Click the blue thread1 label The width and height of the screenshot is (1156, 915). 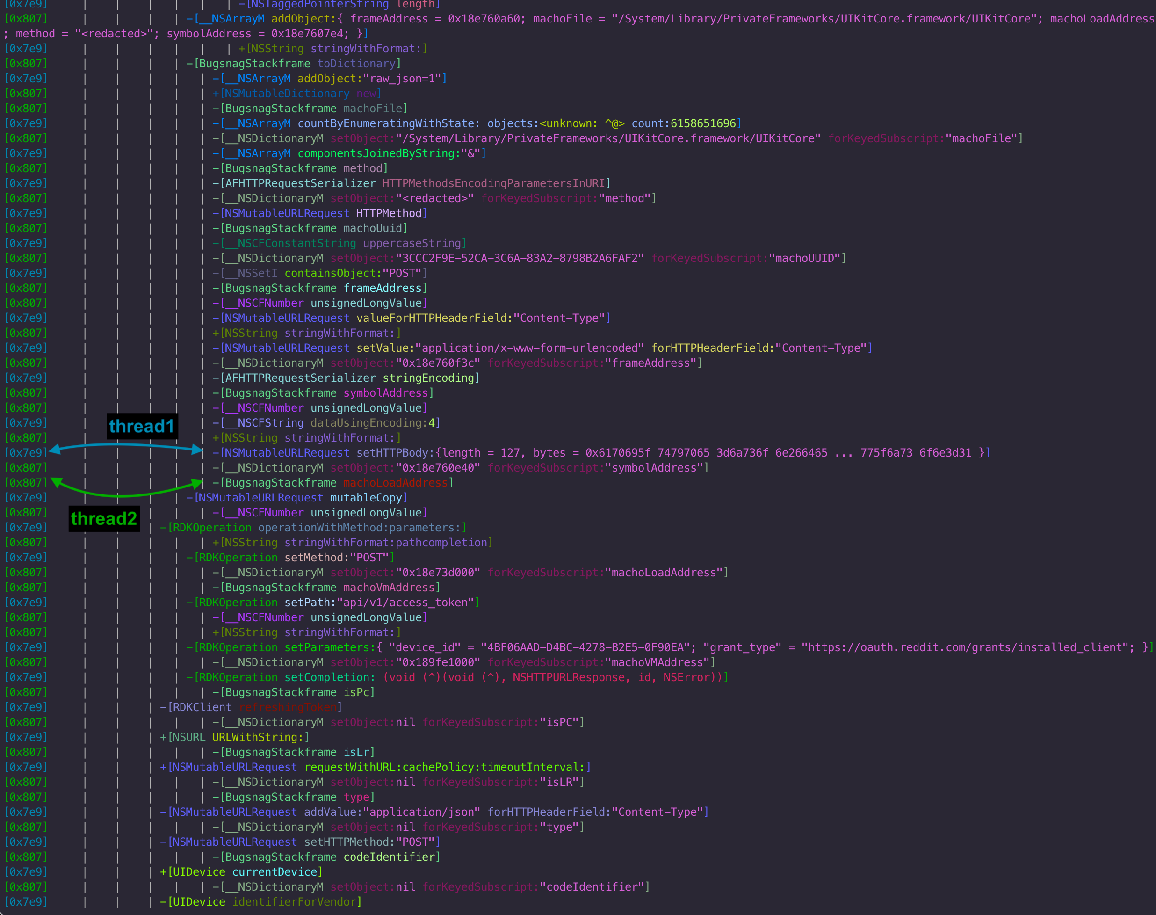click(142, 427)
